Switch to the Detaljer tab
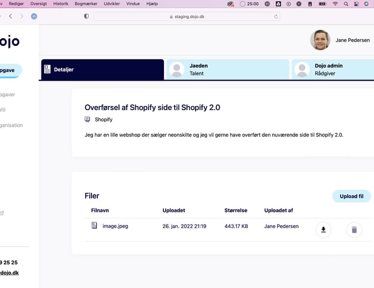 coord(102,69)
